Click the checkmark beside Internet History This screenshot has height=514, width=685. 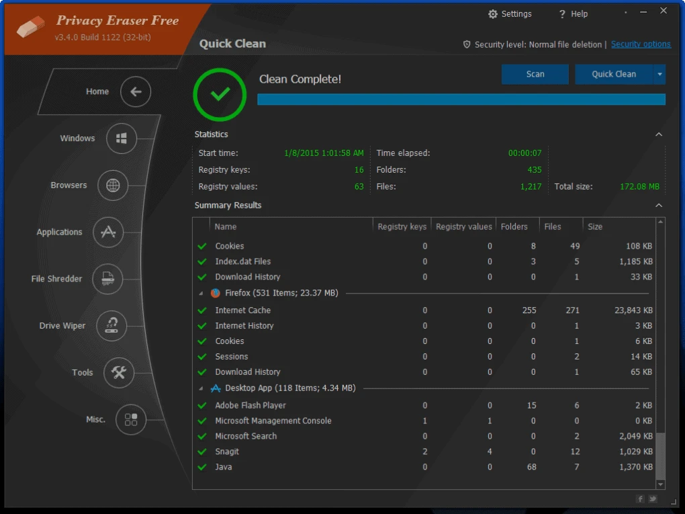click(202, 326)
